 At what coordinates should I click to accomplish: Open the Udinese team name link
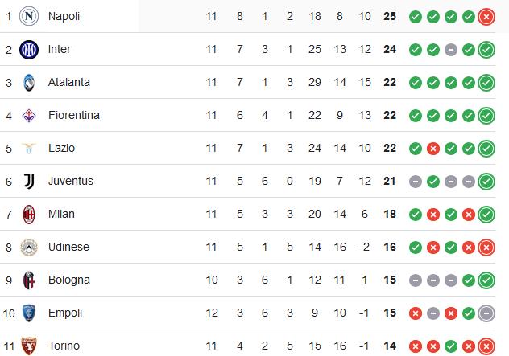pos(68,247)
